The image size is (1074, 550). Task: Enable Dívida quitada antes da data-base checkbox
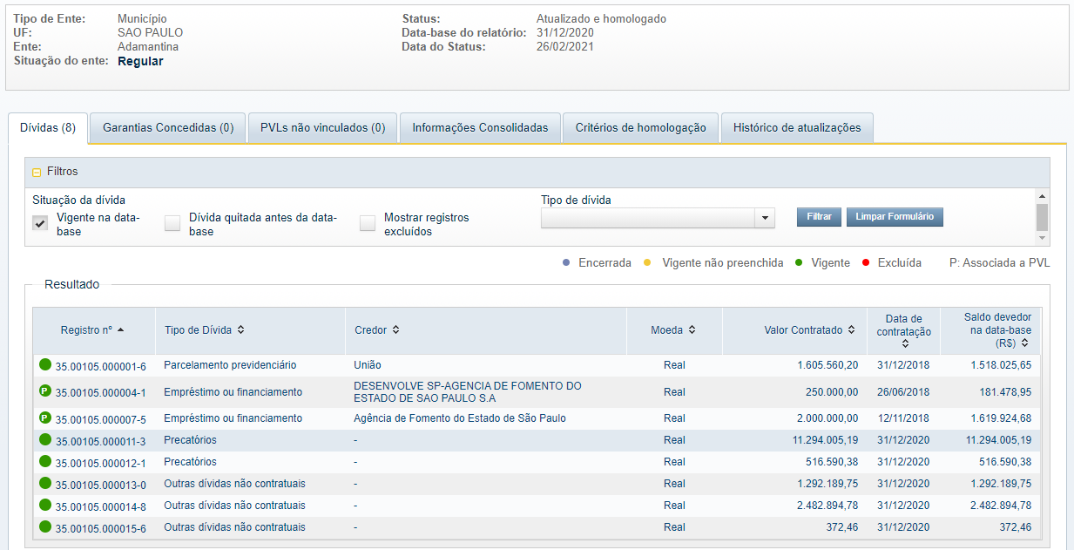(172, 223)
